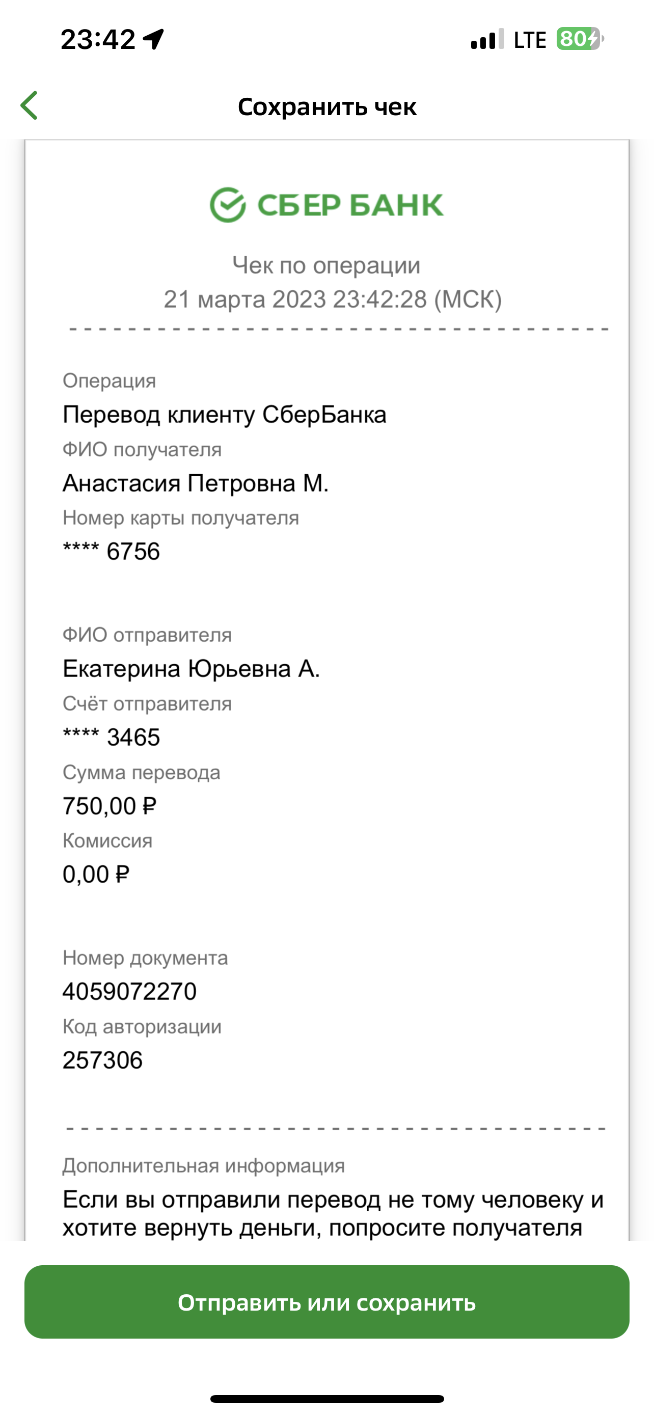
Task: Tap the transfer amount 750,00 ₽
Action: [110, 806]
